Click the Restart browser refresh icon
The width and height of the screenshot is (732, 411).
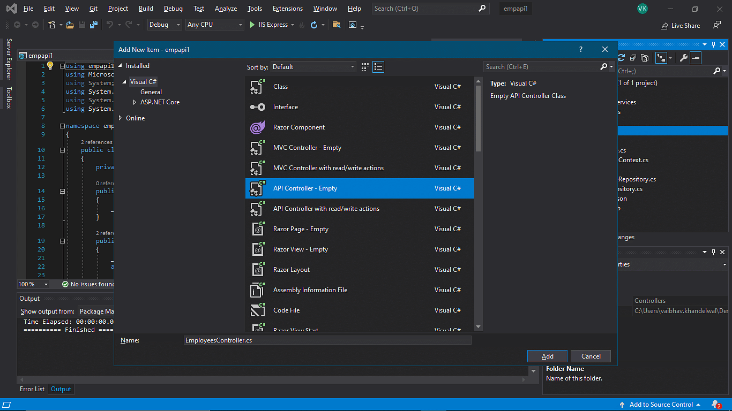coord(314,25)
